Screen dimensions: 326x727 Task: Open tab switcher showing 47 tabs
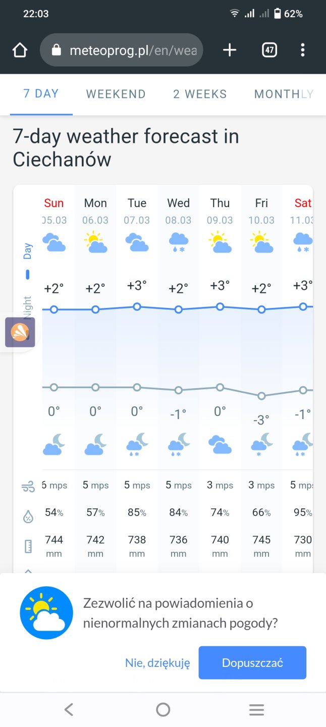269,50
